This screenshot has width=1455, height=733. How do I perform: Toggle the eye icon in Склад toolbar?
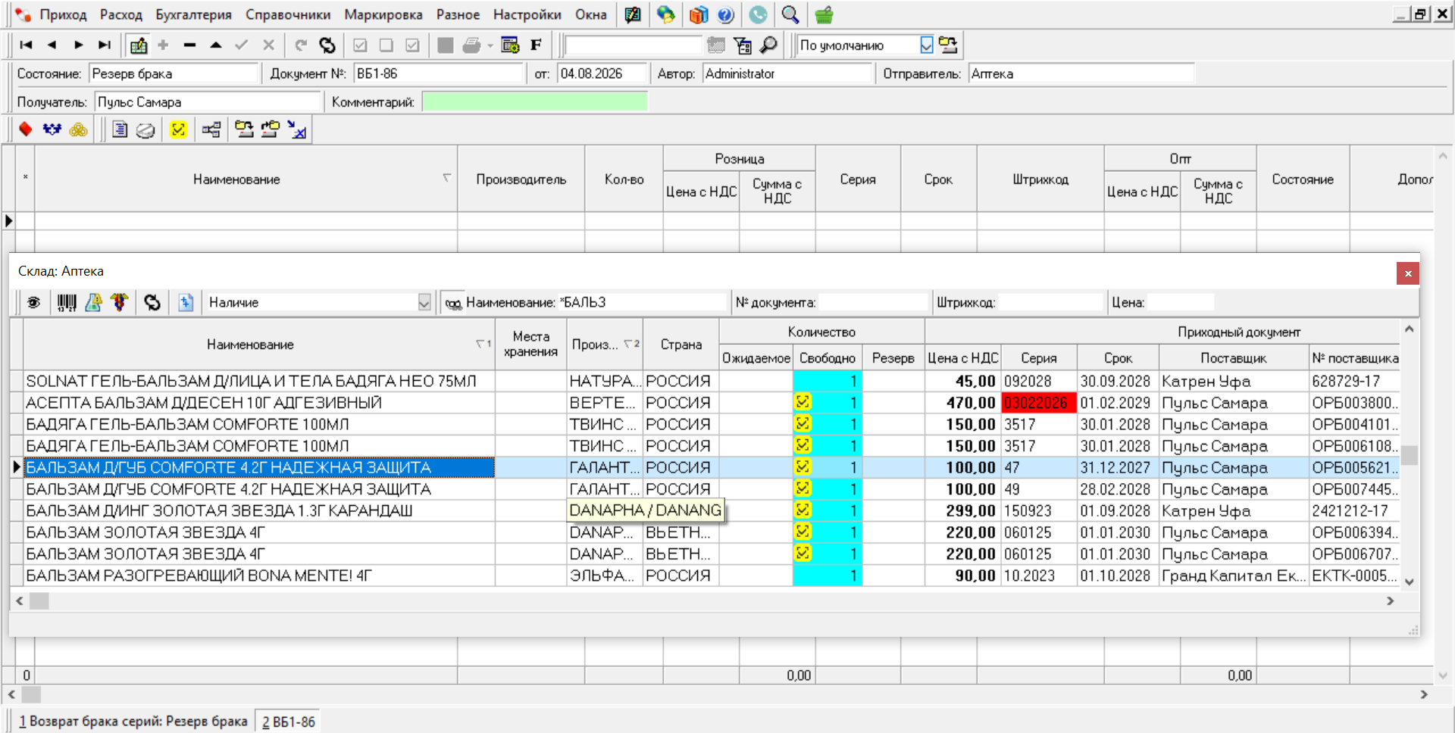click(x=34, y=303)
